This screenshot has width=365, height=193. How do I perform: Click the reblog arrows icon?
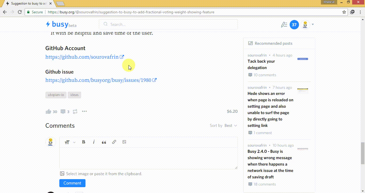[75, 111]
